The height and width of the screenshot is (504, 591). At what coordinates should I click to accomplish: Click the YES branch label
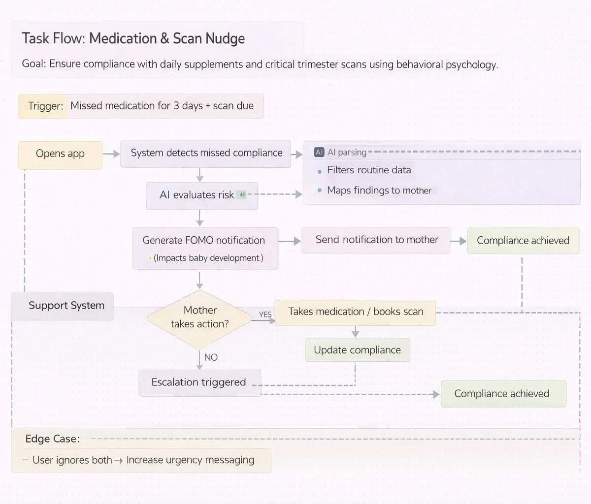click(265, 315)
